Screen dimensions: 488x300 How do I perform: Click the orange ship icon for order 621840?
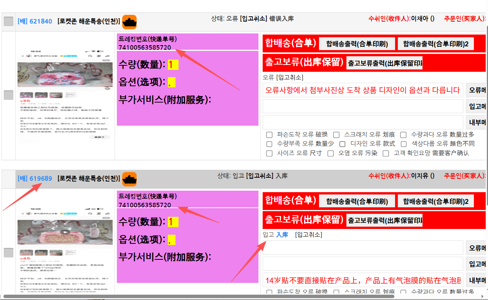click(x=129, y=22)
